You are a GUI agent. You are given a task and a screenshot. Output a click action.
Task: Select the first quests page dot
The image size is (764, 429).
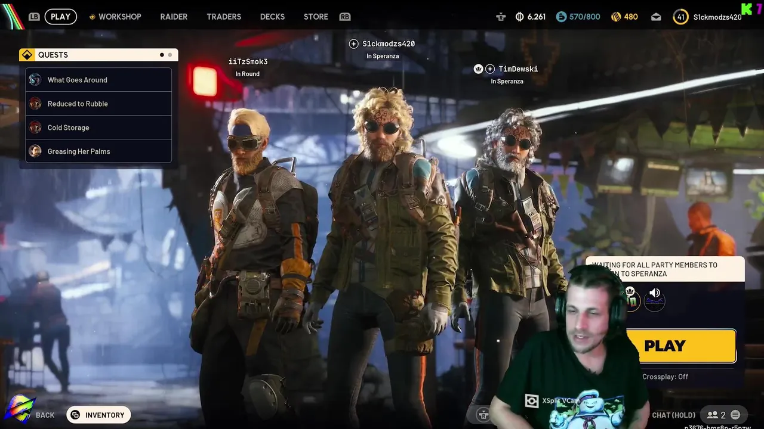click(162, 55)
